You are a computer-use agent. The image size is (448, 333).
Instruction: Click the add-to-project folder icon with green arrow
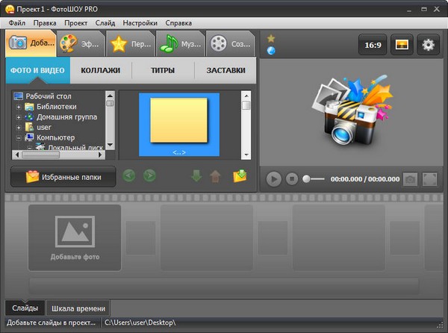(x=240, y=176)
